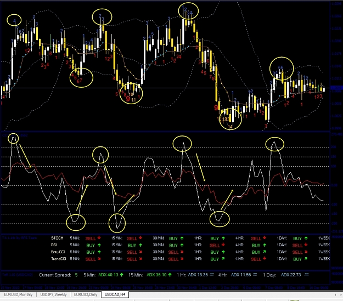Screen dimensions: 343x301
Task: Click the flat-trend symbol after ADX 22.73
Action: tap(306, 275)
